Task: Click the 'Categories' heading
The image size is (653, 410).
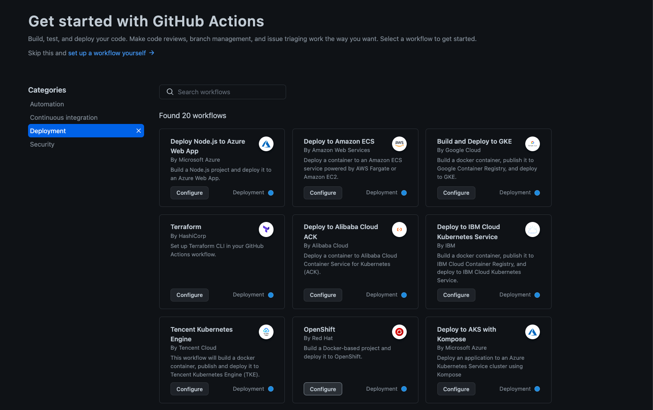Action: pyautogui.click(x=47, y=90)
